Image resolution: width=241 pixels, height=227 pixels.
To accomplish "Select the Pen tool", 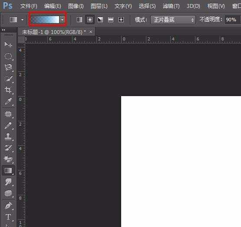I will pyautogui.click(x=8, y=206).
